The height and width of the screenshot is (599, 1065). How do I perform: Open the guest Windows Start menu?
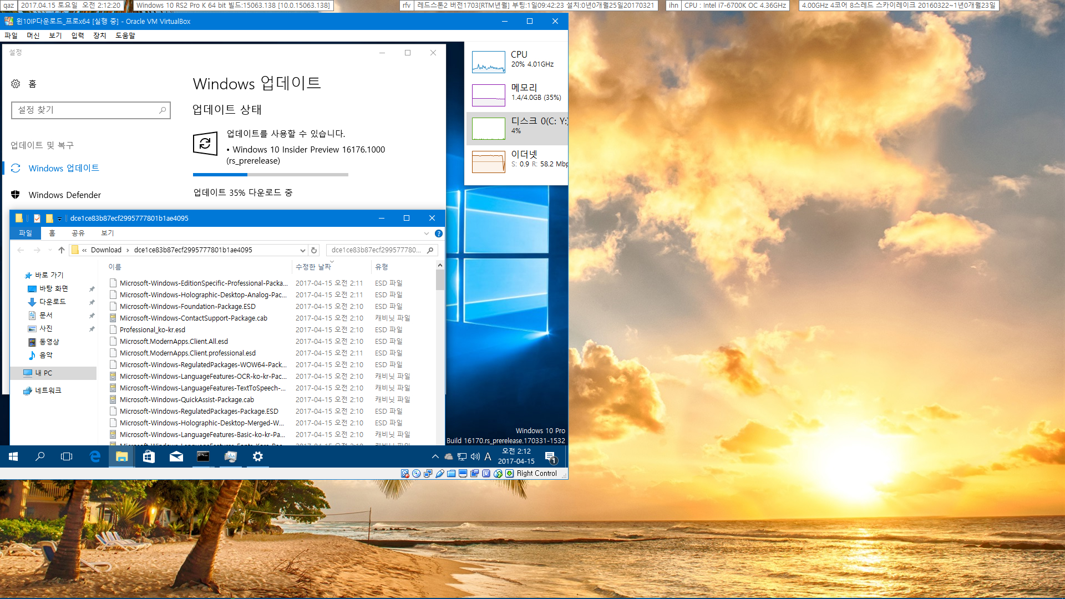[x=13, y=456]
